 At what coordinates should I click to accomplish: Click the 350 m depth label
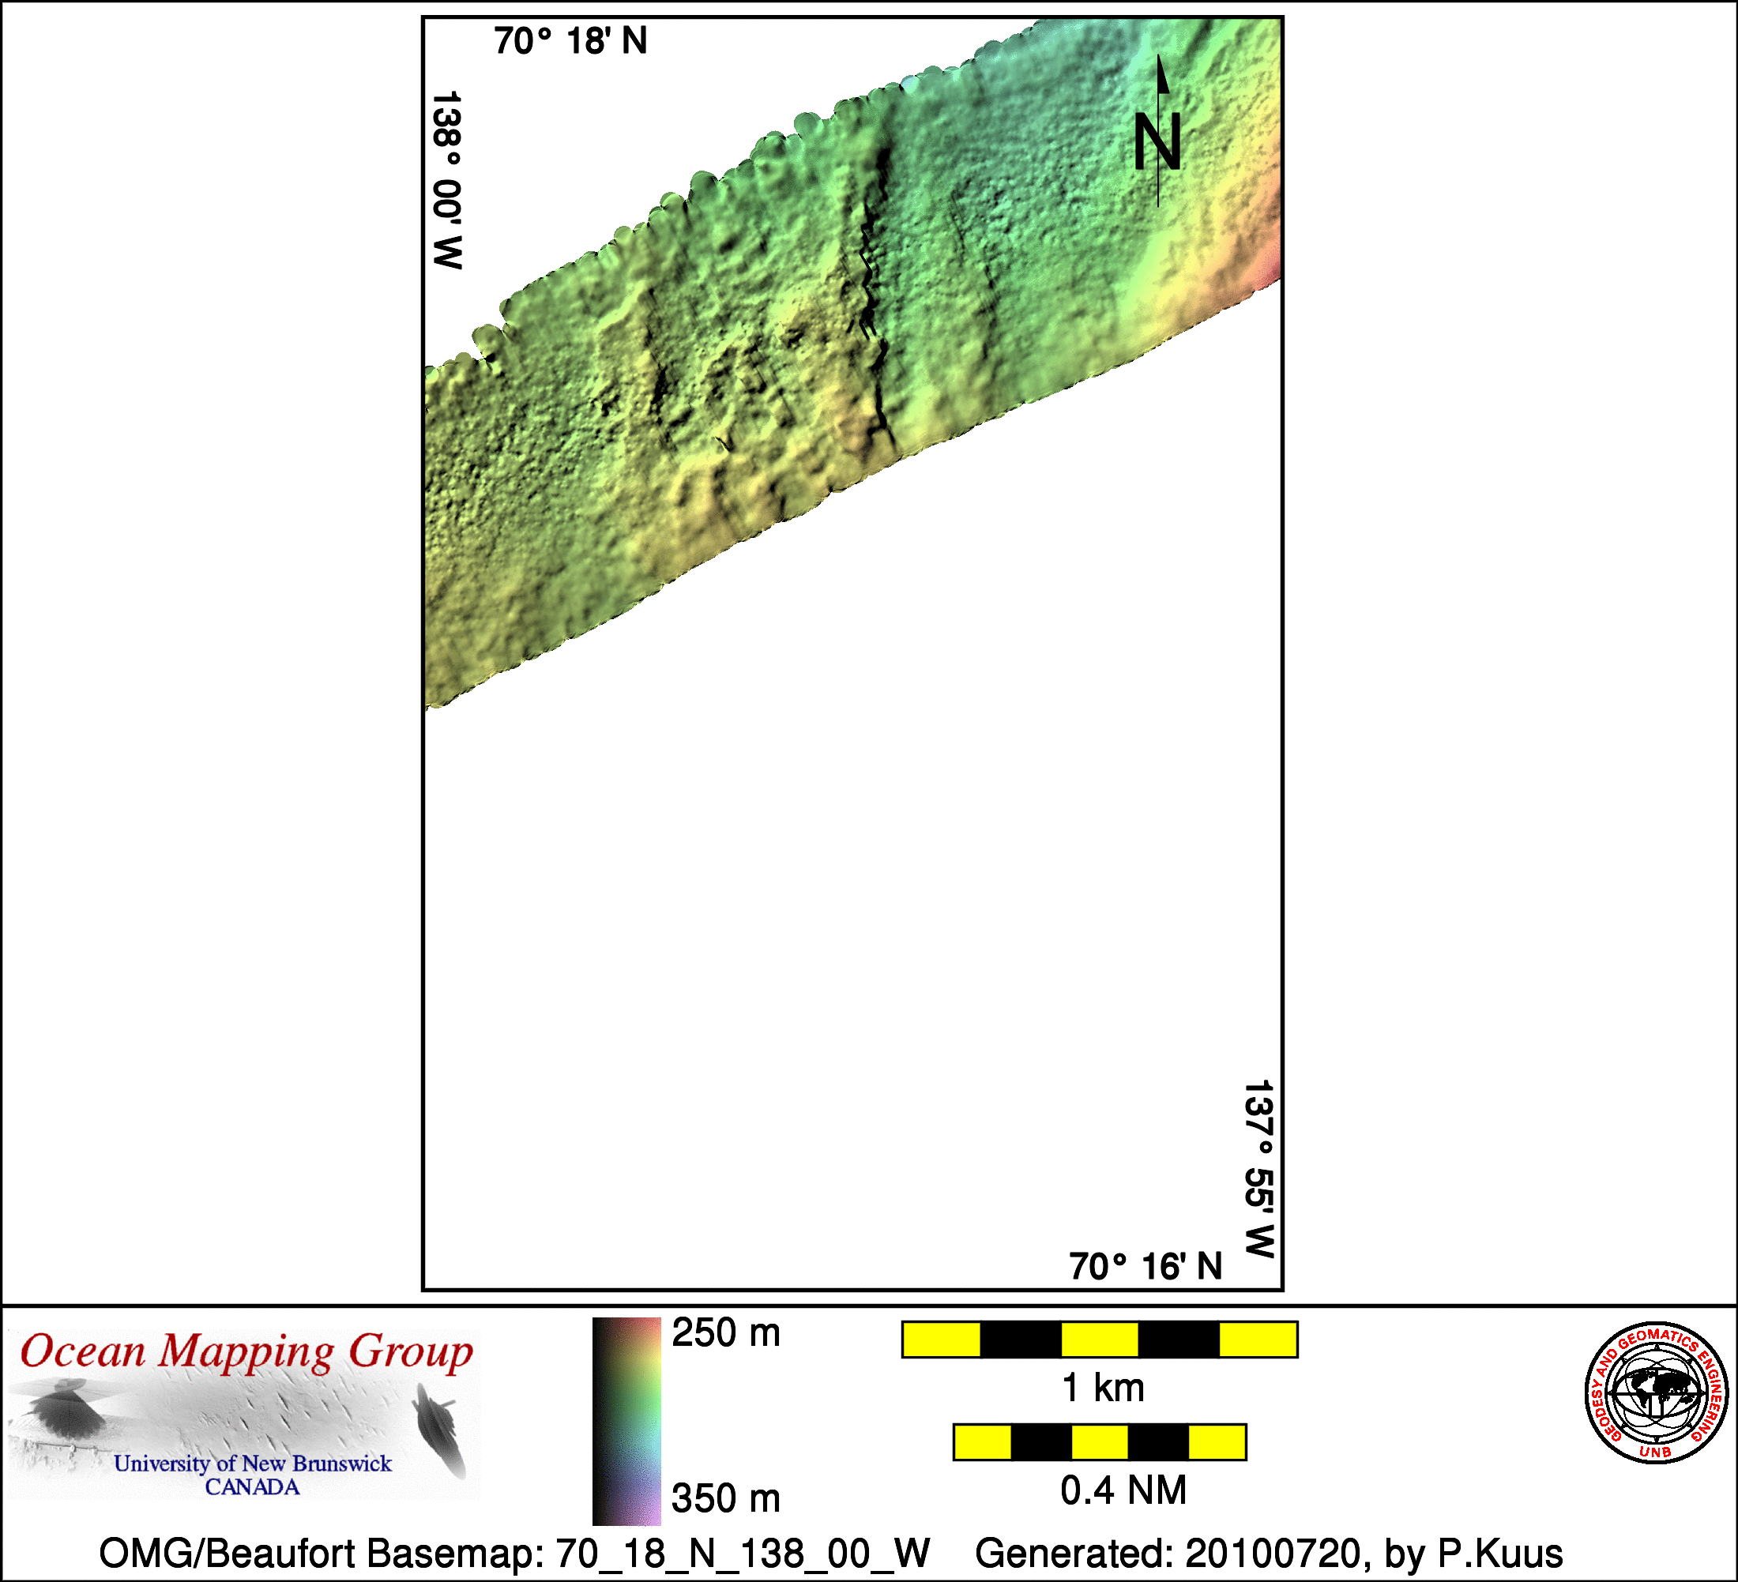pos(726,1498)
